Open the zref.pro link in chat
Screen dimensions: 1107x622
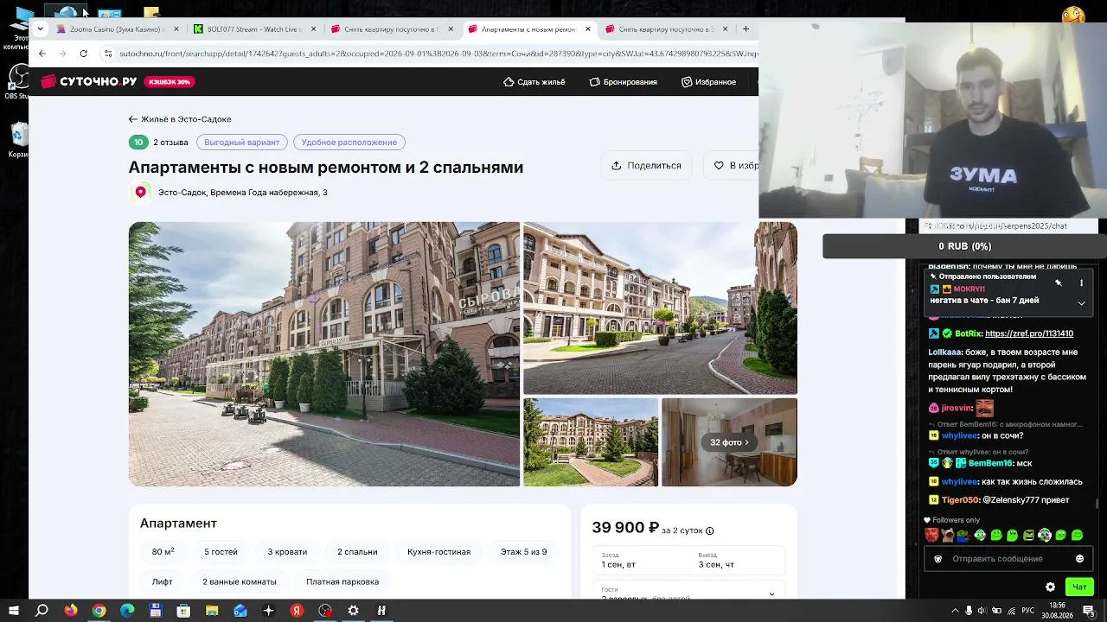(x=1029, y=333)
